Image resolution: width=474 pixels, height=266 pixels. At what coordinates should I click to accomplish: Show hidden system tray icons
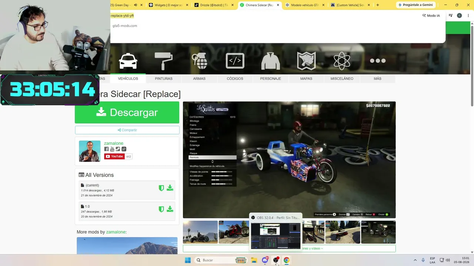pos(415,260)
